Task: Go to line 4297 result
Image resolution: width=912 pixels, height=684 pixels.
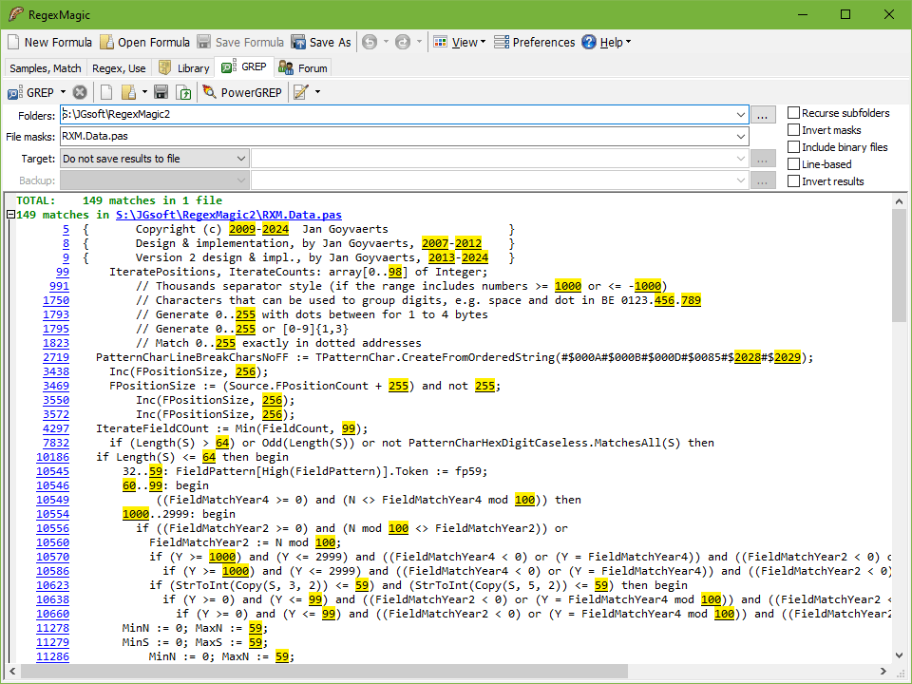Action: (x=56, y=428)
